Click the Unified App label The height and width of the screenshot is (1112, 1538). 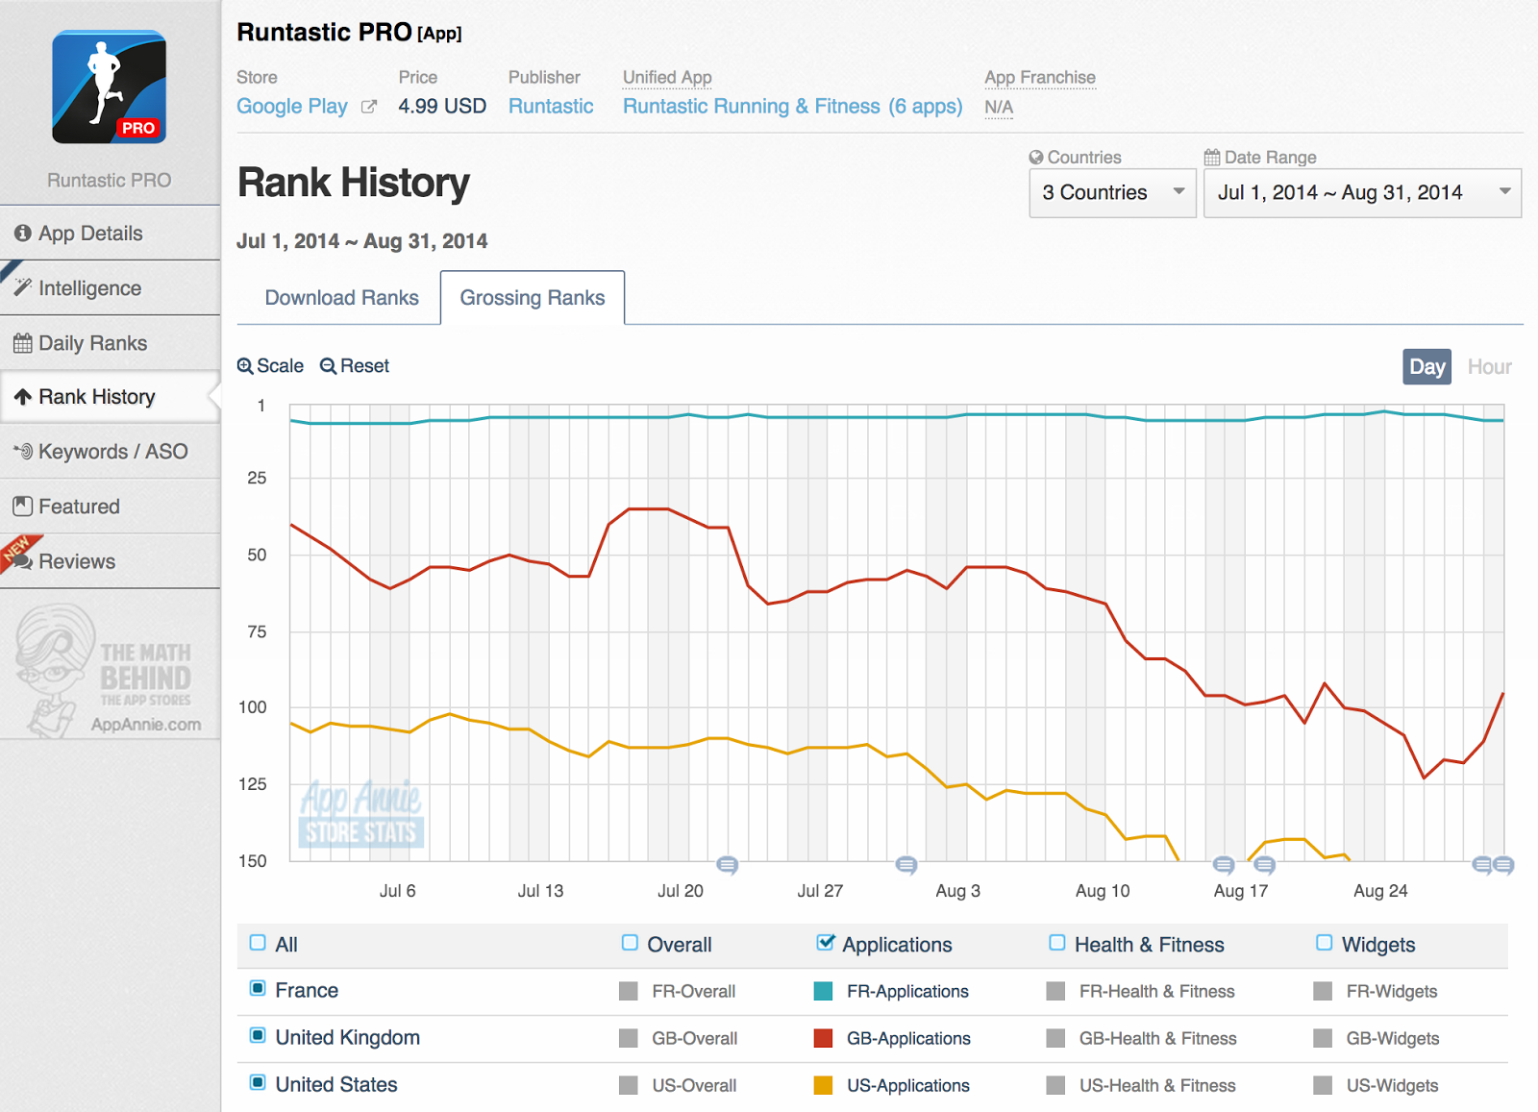tap(667, 77)
